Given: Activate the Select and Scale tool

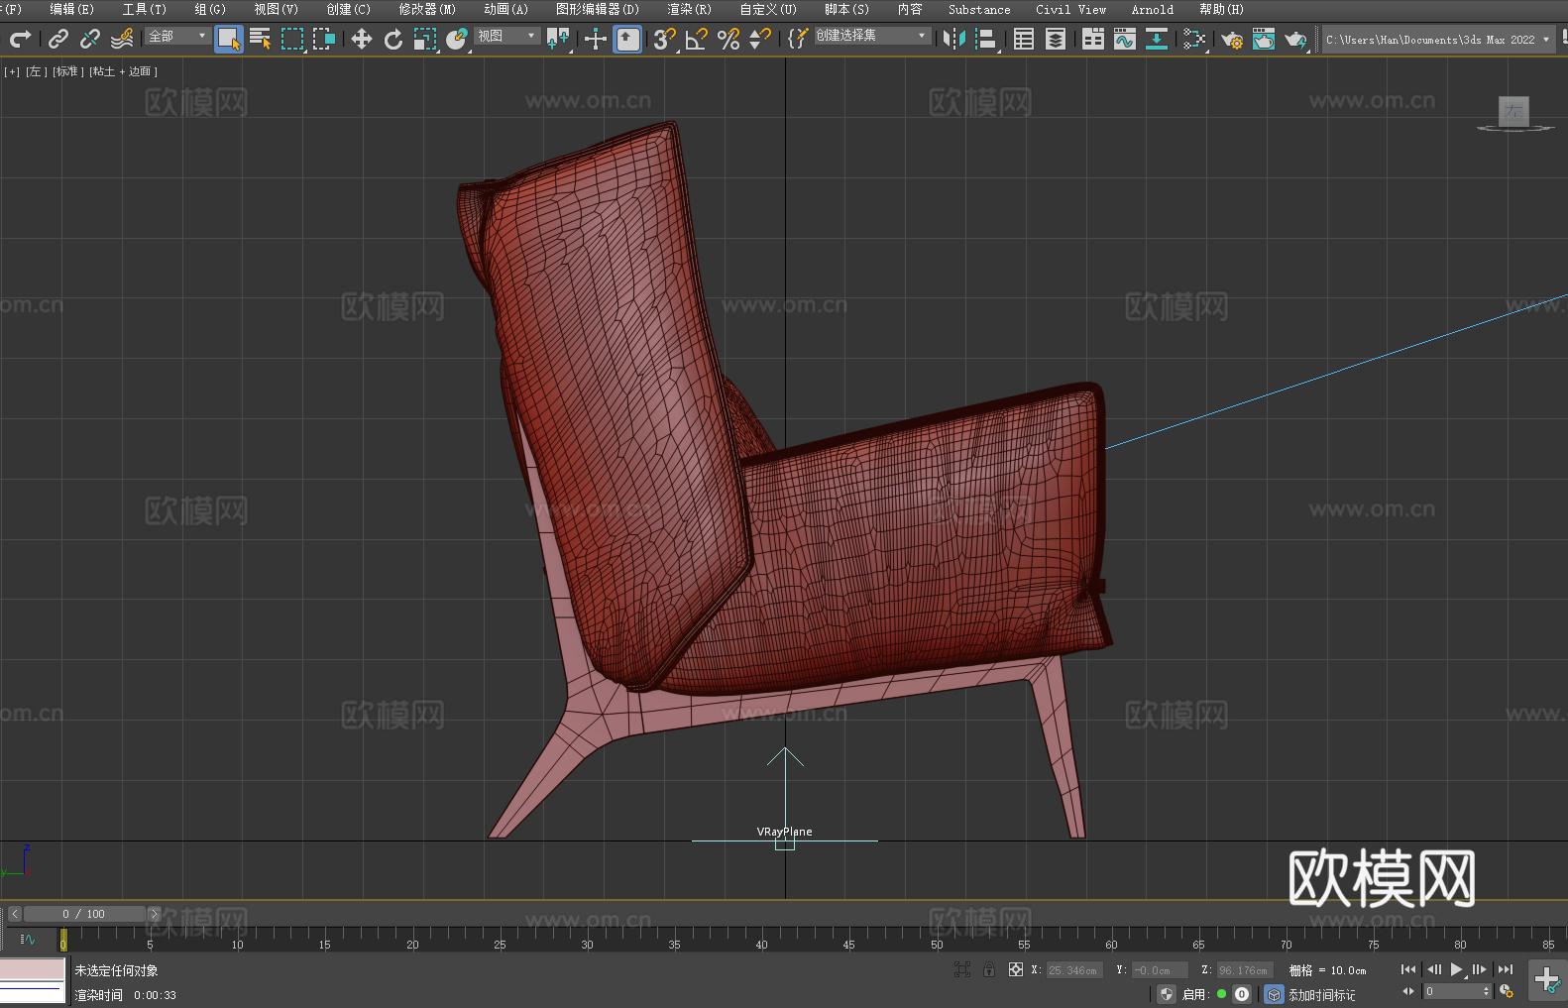Looking at the screenshot, I should (x=425, y=39).
